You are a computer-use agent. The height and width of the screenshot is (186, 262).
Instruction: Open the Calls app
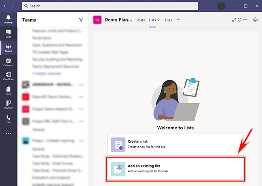tap(8, 119)
